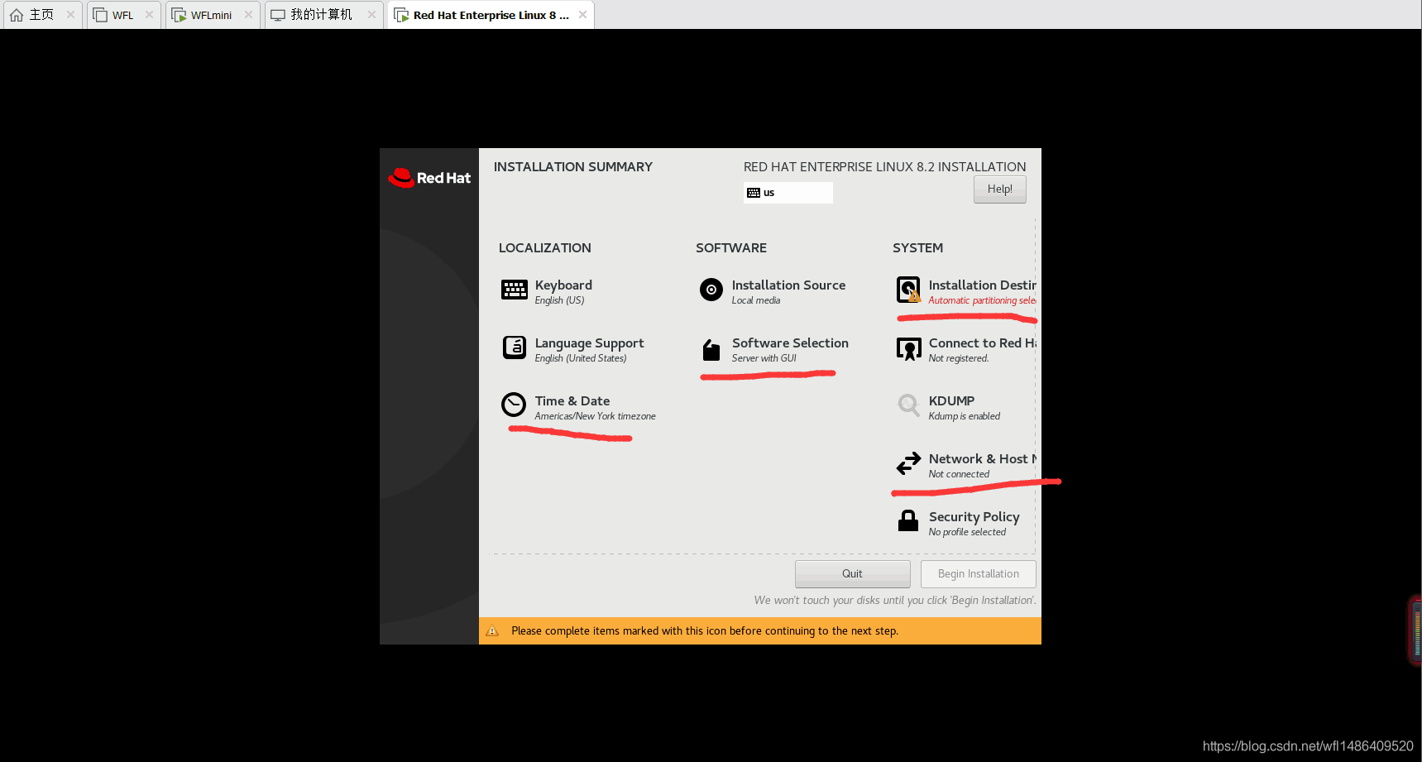
Task: Close the WFLmini tab
Action: click(248, 14)
